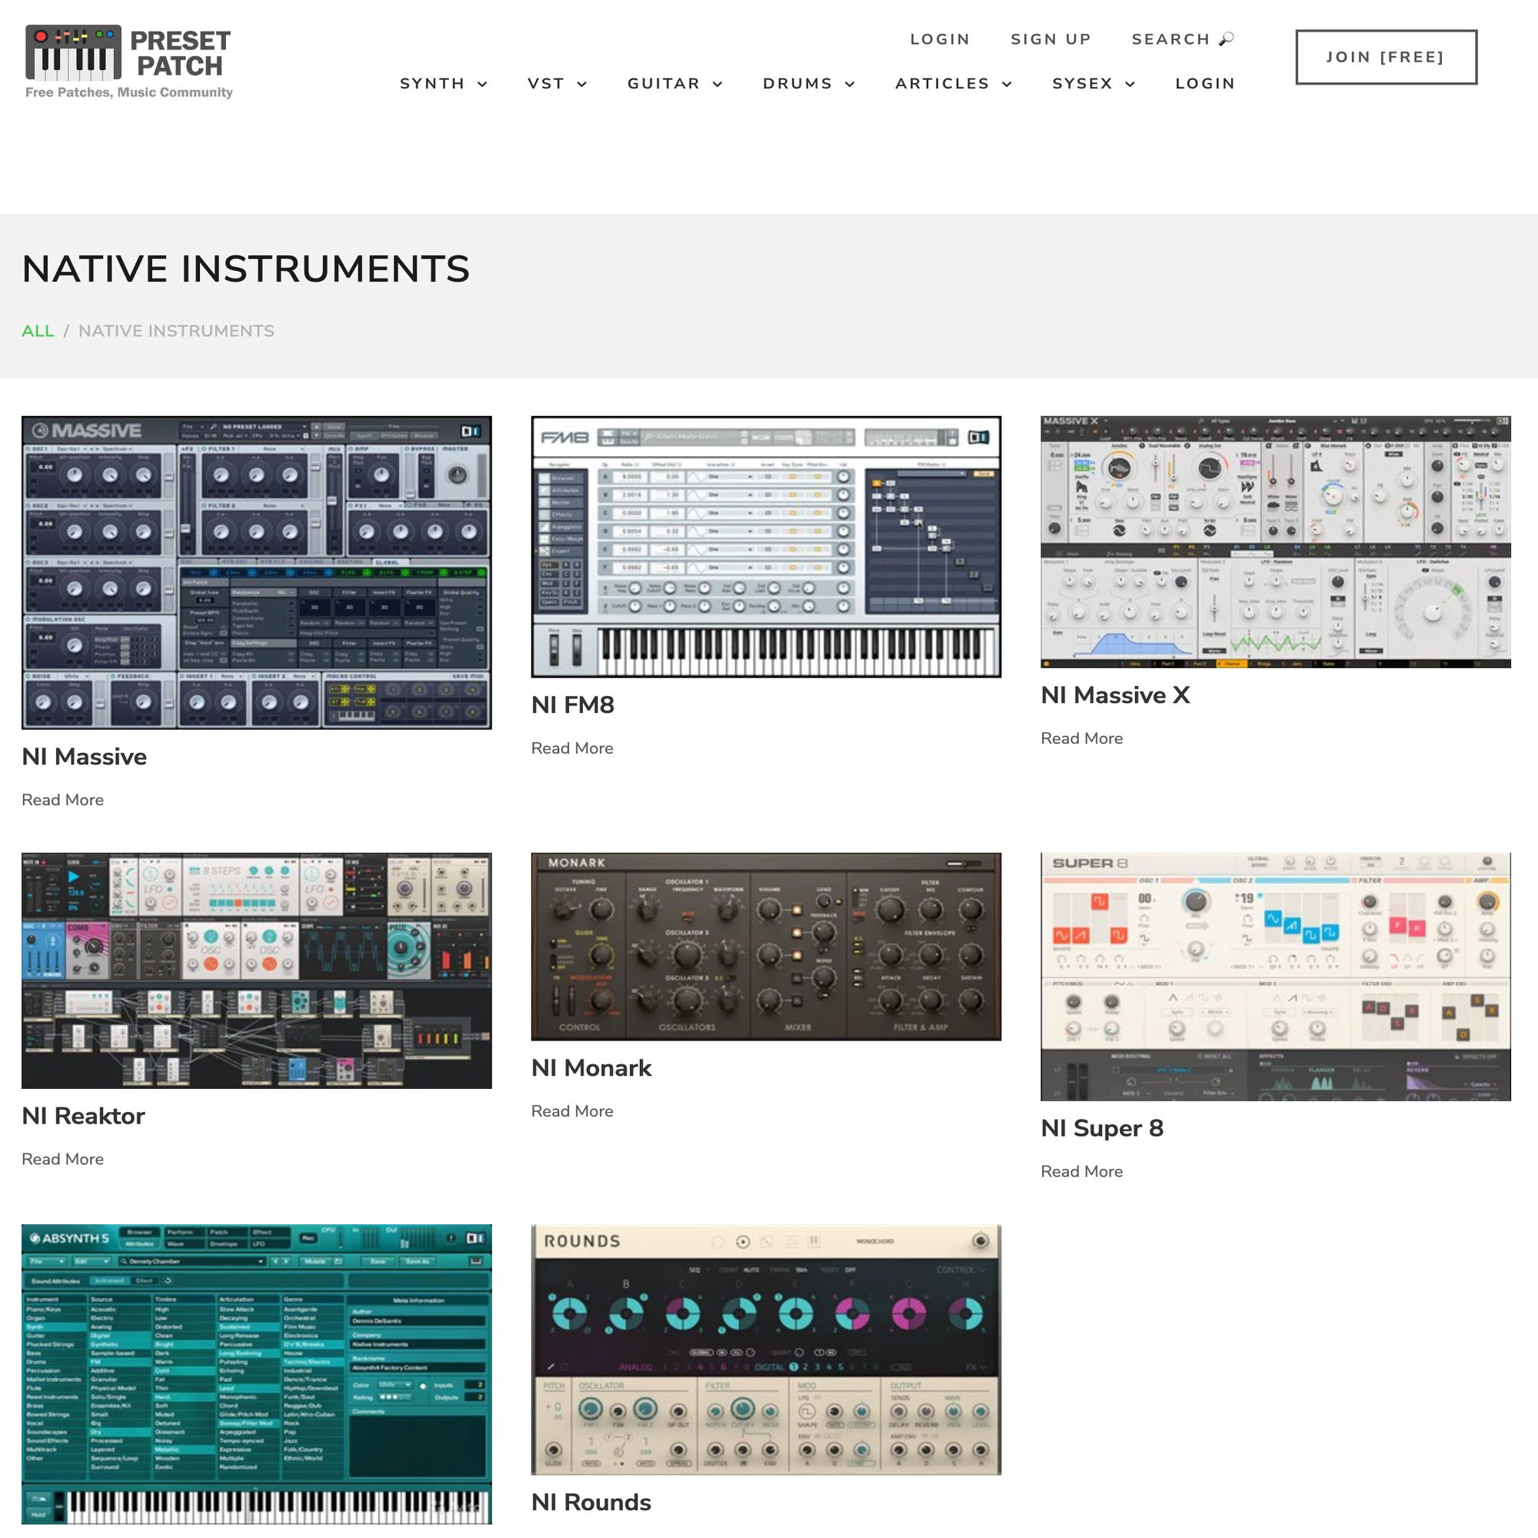The width and height of the screenshot is (1538, 1538).
Task: Click the NI FM8 title link
Action: [573, 705]
